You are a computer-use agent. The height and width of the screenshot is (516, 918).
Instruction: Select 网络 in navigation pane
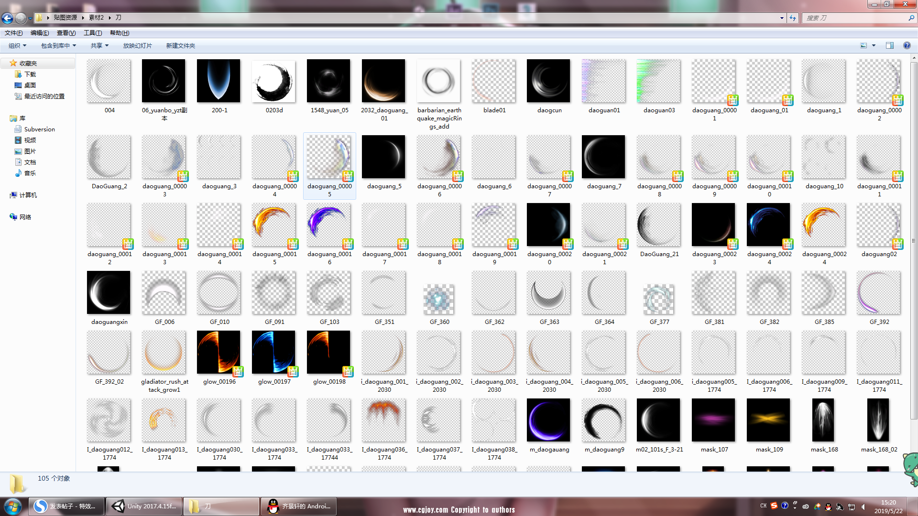pyautogui.click(x=25, y=217)
